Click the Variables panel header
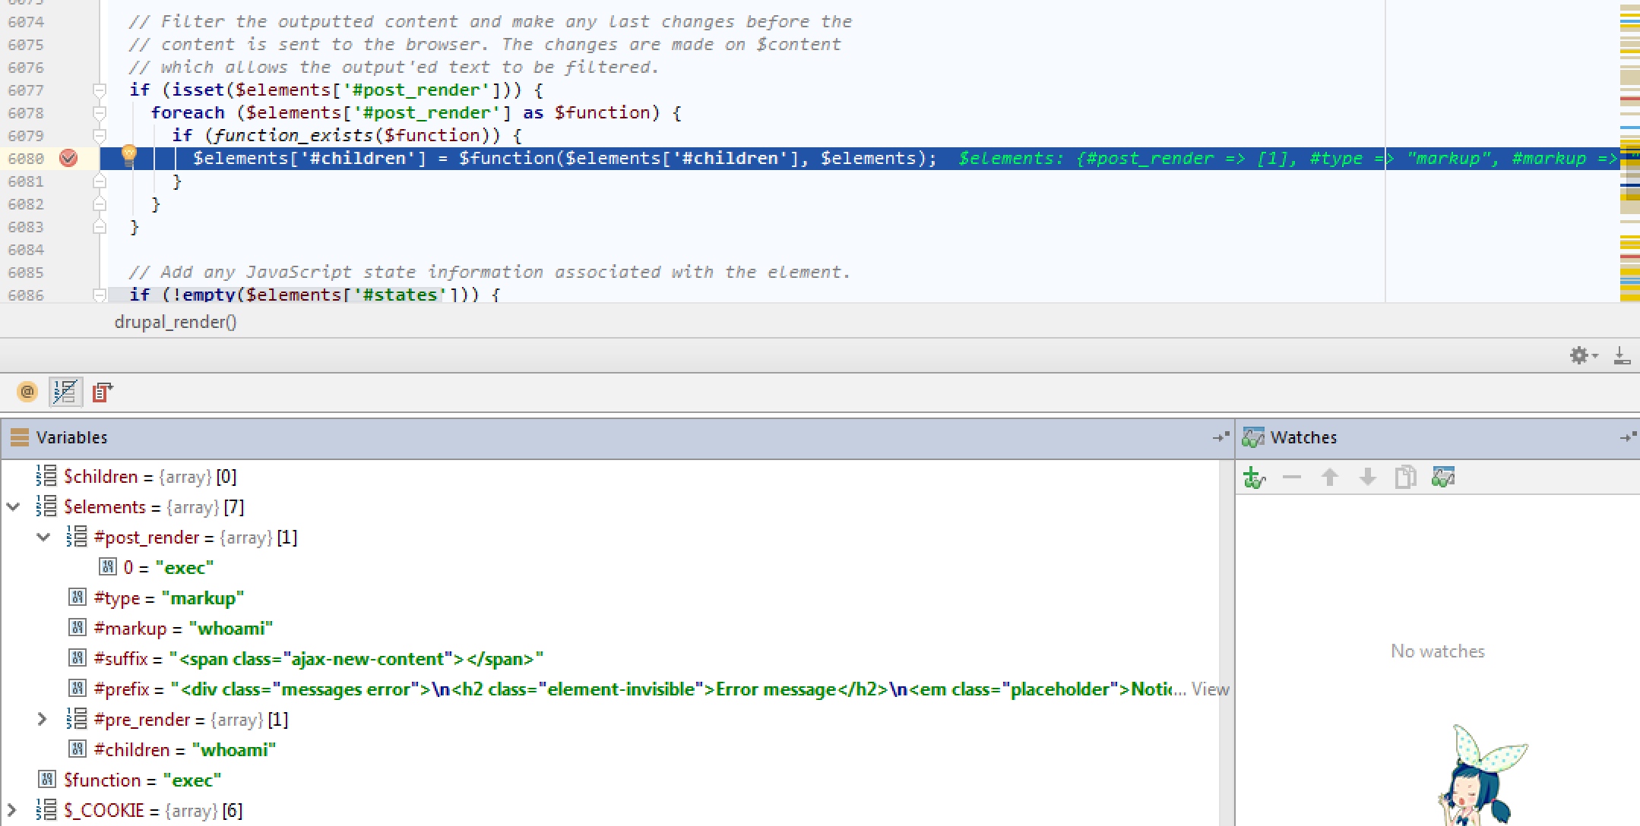This screenshot has width=1640, height=826. coord(71,437)
